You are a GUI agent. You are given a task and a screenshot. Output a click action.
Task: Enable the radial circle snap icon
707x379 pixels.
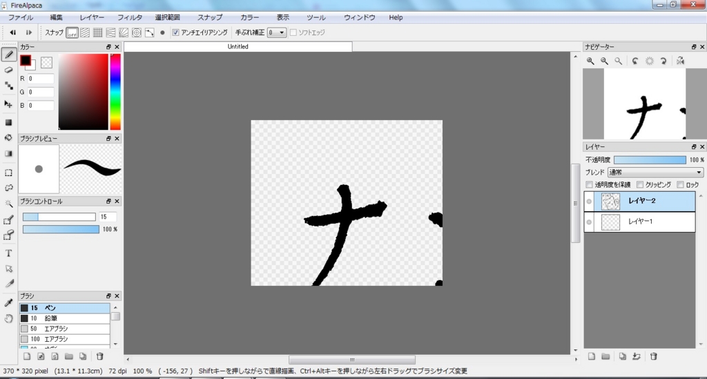pos(136,32)
